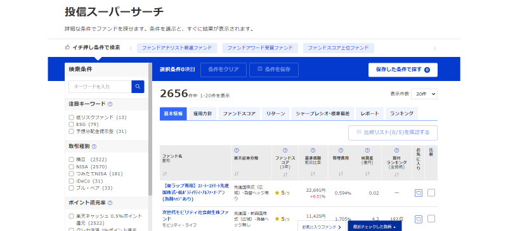This screenshot has width=508, height=231.
Task: Switch to シャープレシオ・標準偏差 tab
Action: click(323, 114)
